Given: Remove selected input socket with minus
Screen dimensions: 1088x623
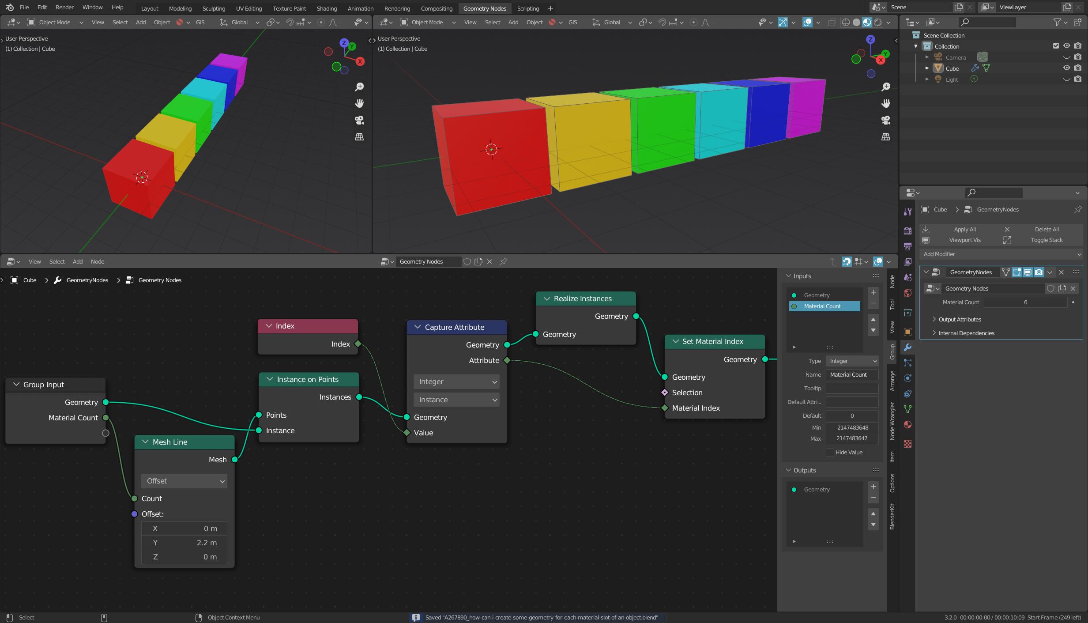Looking at the screenshot, I should pyautogui.click(x=873, y=303).
